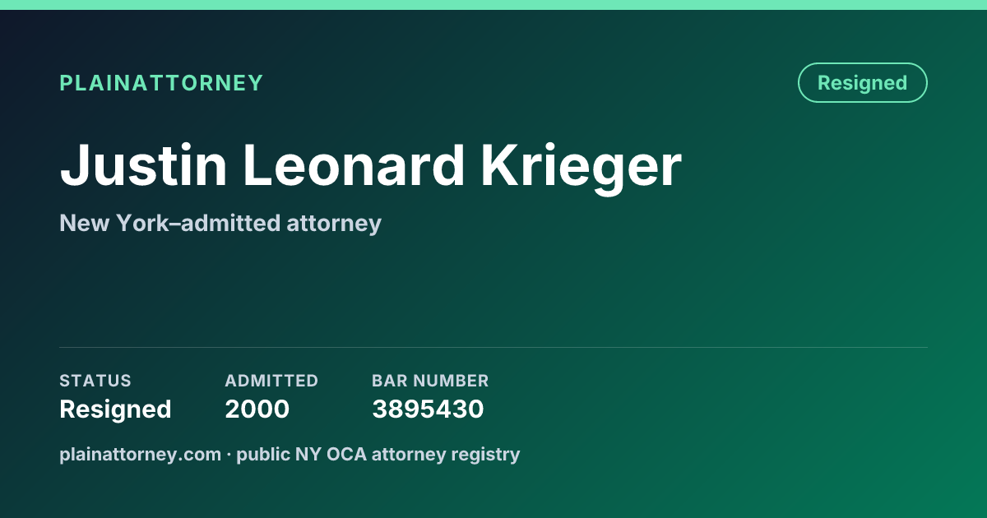Click the public NY OCA attorney registry text
This screenshot has width=987, height=518.
coord(378,454)
